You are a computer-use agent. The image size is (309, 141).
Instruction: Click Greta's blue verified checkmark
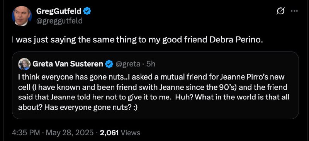click(109, 64)
